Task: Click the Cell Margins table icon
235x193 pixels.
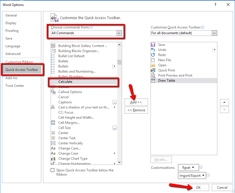Action: pos(53,122)
